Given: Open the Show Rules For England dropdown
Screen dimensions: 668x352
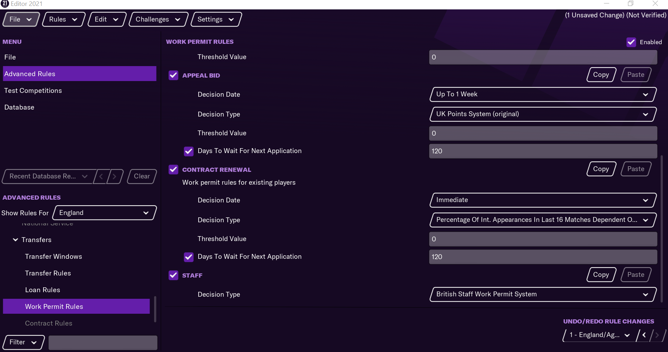Looking at the screenshot, I should pos(104,213).
